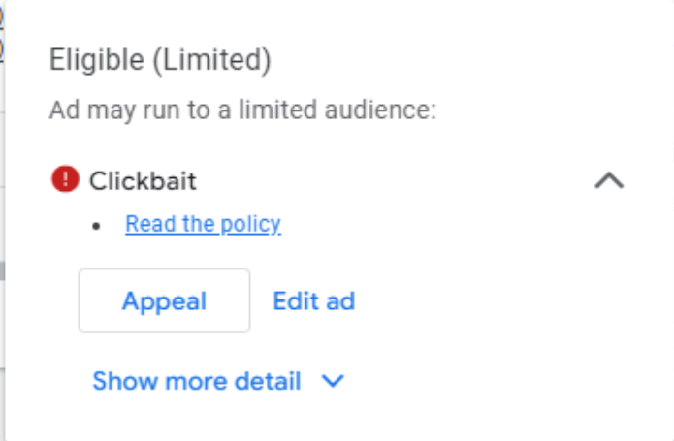Viewport: 674px width, 441px height.
Task: Click the word 'Eligible' in the heading
Action: point(95,61)
